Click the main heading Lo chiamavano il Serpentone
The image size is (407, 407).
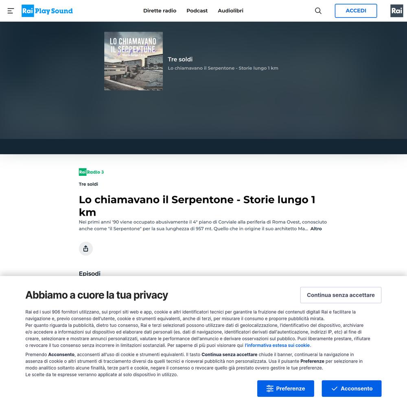197,206
